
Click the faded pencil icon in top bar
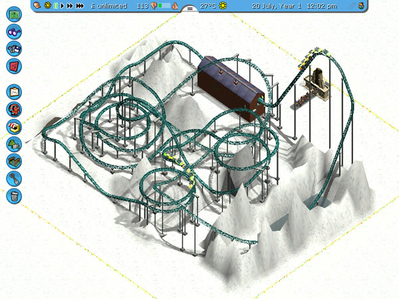[352, 5]
